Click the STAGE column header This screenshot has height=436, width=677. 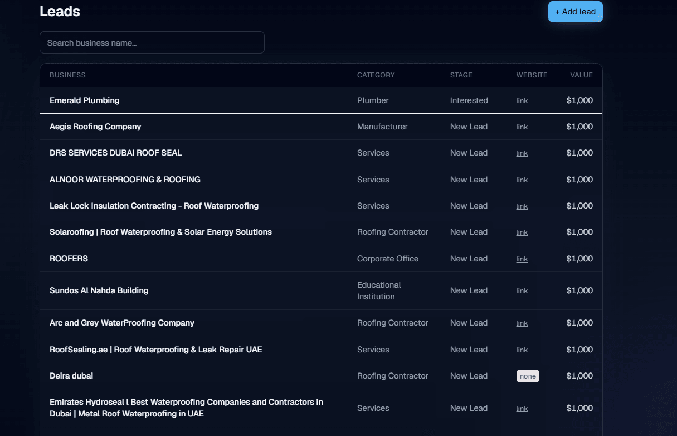click(461, 75)
